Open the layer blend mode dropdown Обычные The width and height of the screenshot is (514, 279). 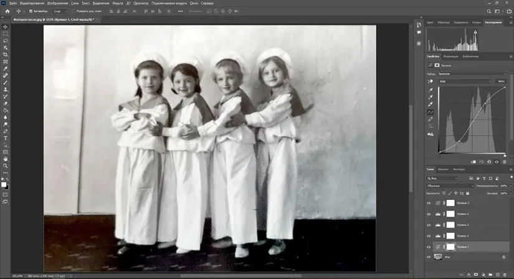coord(449,186)
